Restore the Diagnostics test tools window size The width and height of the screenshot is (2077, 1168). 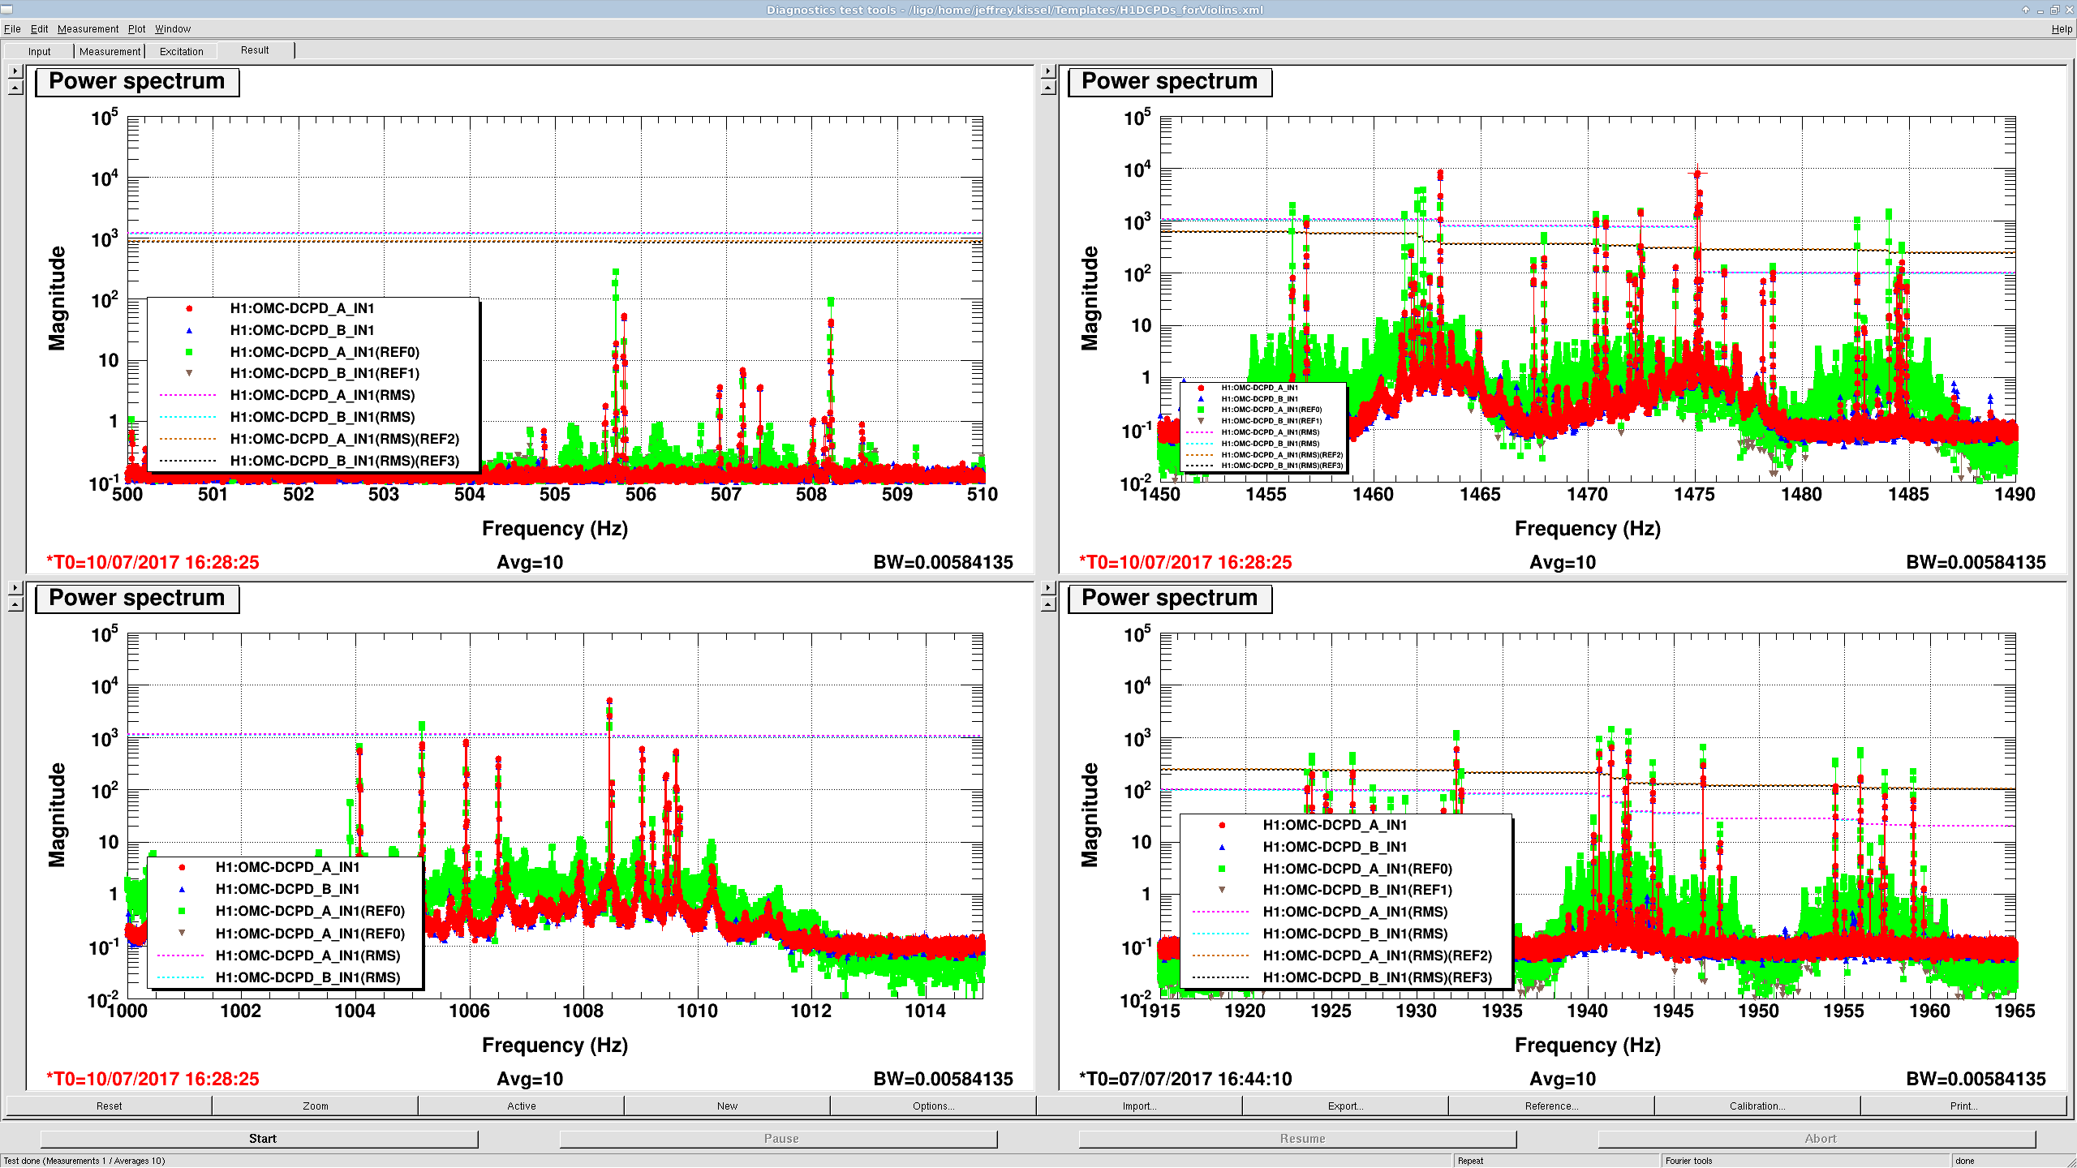pos(2054,10)
